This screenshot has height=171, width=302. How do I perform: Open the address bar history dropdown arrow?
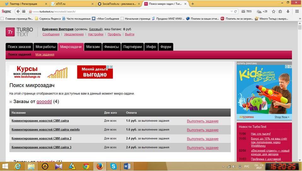pos(231,12)
